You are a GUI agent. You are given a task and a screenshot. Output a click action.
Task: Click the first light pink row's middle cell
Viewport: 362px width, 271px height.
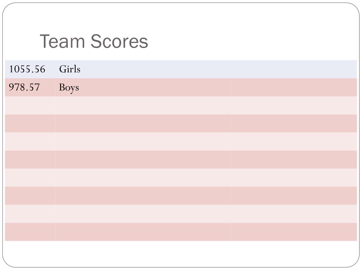pyautogui.click(x=143, y=105)
